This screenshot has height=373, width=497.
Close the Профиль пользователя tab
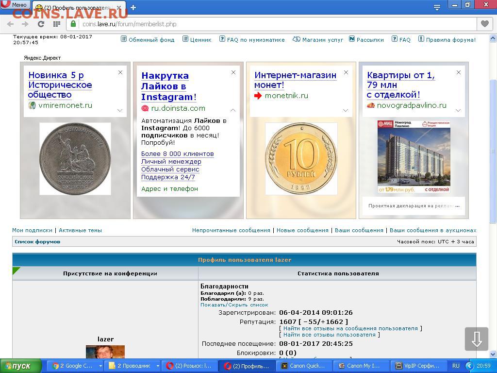[x=118, y=8]
